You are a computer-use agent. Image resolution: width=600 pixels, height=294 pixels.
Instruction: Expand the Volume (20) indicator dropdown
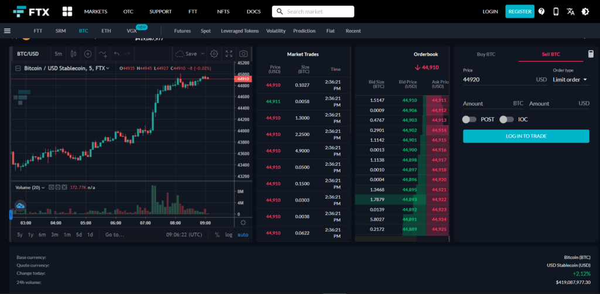click(x=43, y=187)
